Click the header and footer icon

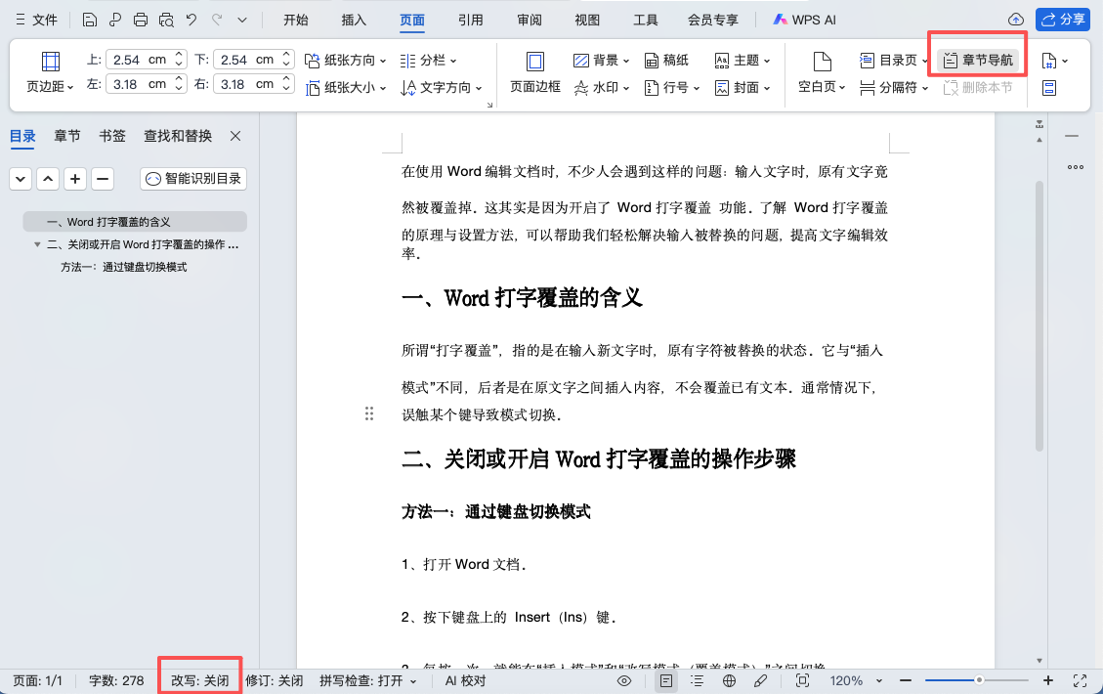click(1049, 88)
